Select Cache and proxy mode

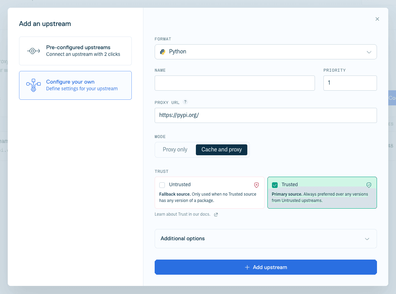222,150
